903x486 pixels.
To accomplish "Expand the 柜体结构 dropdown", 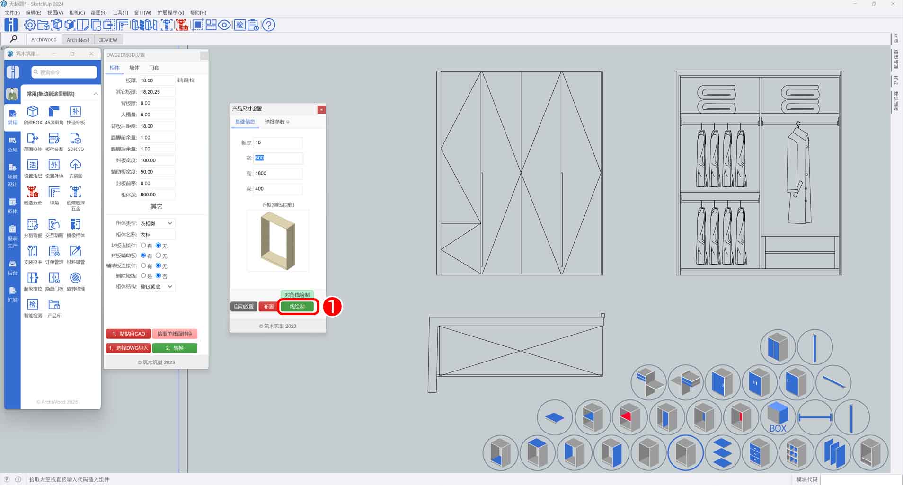I will pyautogui.click(x=157, y=287).
